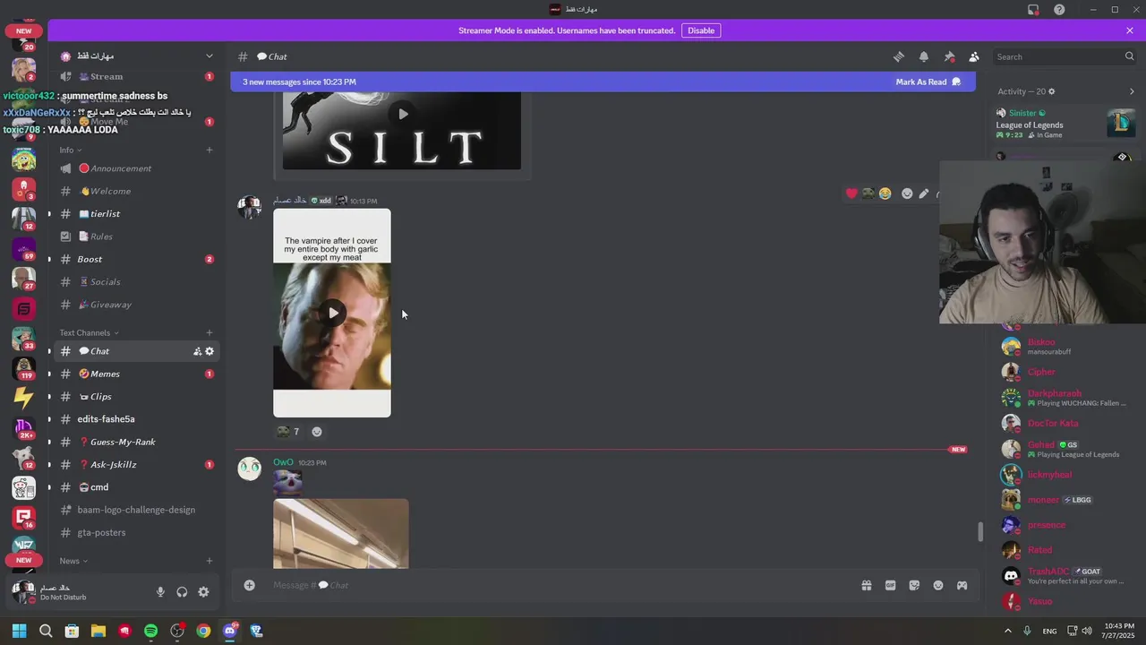Toggle headphone deafen

[182, 592]
